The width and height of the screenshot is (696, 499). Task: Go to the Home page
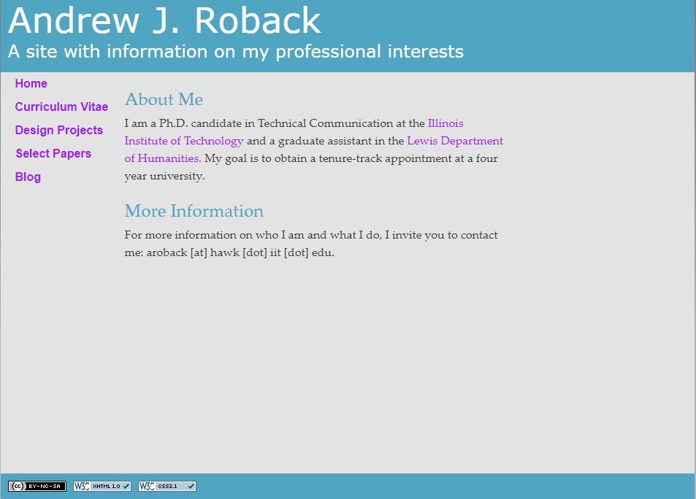(31, 84)
